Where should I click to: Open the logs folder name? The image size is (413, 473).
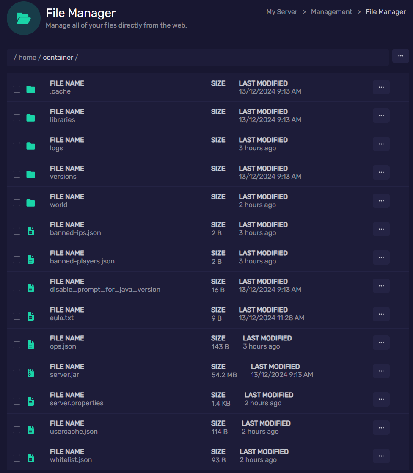[56, 148]
